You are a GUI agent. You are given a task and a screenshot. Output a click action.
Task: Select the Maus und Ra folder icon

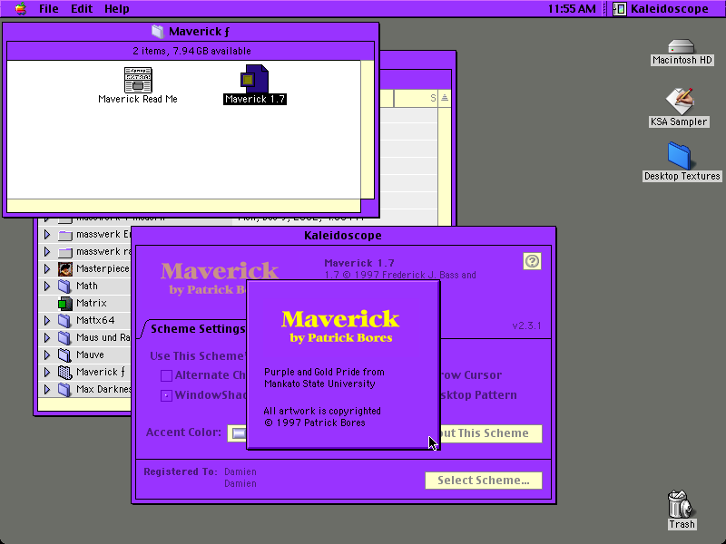pyautogui.click(x=64, y=337)
